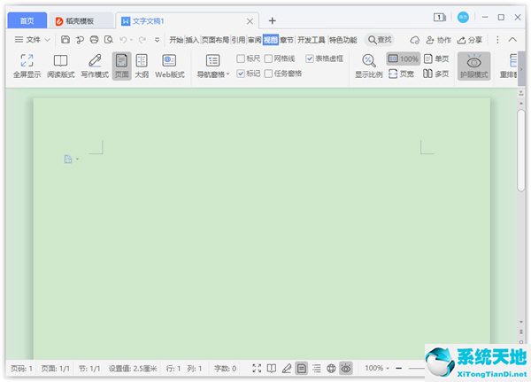Choose 页宽 page width zoom
This screenshot has width=531, height=382.
[401, 74]
